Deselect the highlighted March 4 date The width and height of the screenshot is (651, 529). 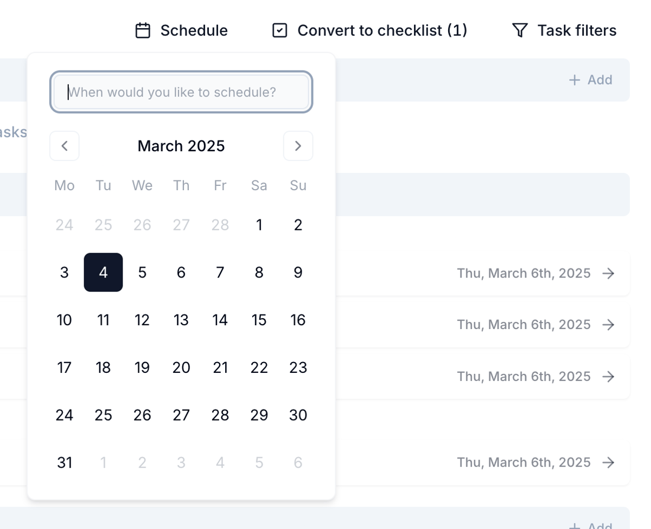(x=103, y=273)
